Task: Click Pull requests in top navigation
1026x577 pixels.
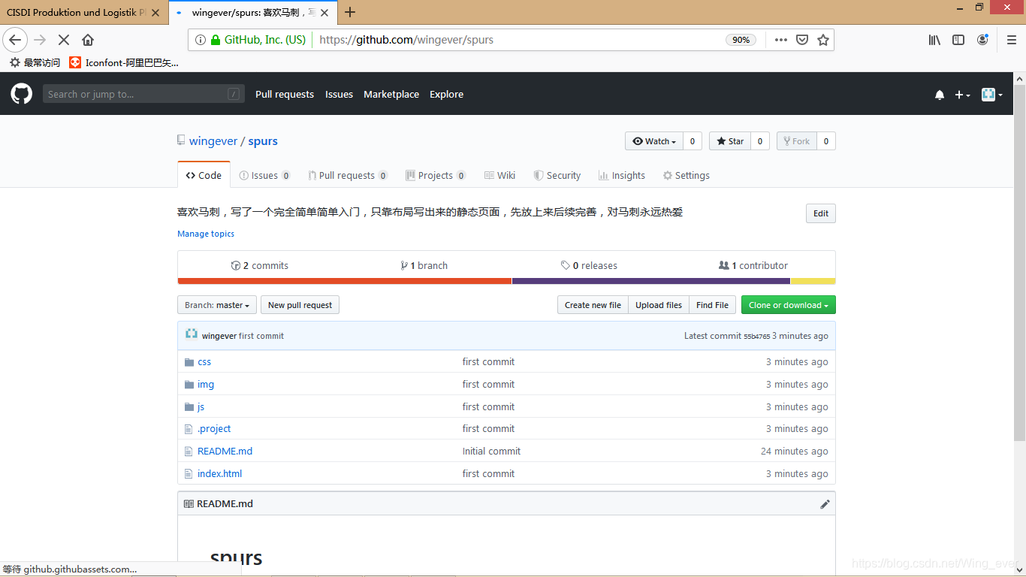Action: coord(285,94)
